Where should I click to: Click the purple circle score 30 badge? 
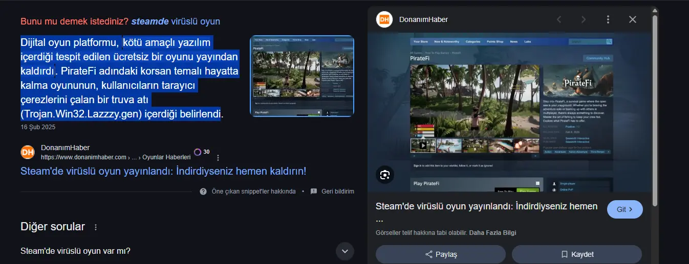[x=202, y=152]
